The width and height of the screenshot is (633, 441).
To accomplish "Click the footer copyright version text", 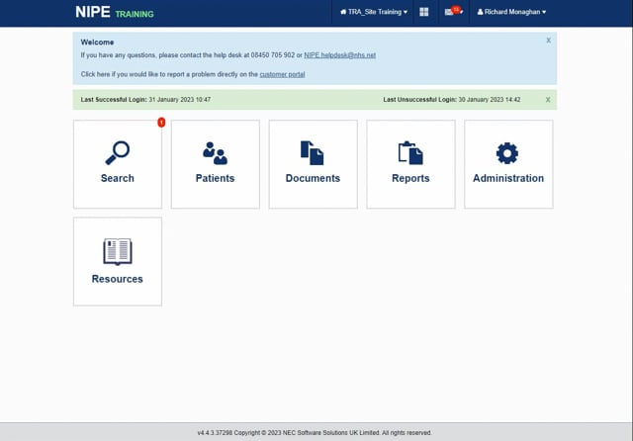I will click(315, 433).
